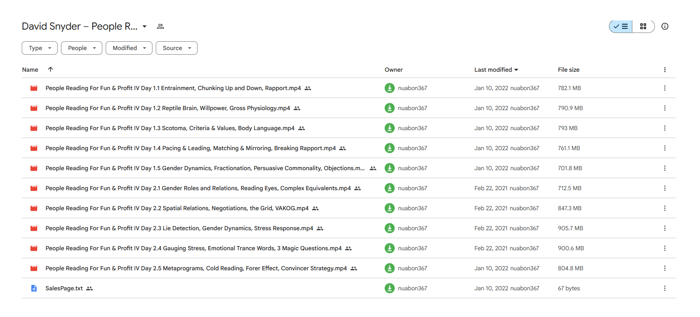Click Feb 22, 2021 date in Day 2.4 row

(491, 248)
